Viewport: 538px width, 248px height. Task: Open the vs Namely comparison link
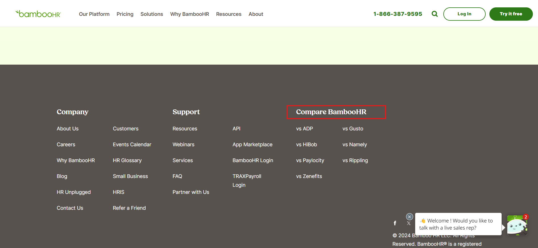point(355,145)
